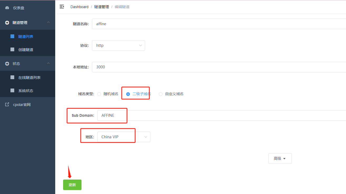Open the 仪表盘 menu item
The width and height of the screenshot is (346, 194).
(28, 8)
